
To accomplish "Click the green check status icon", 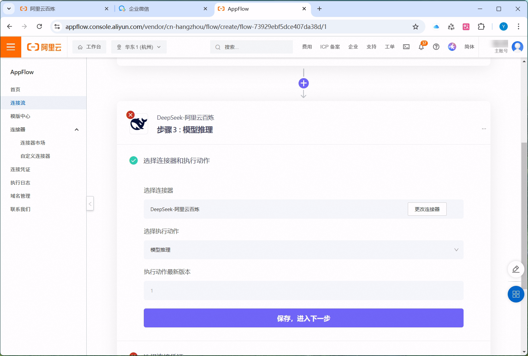I will point(133,161).
